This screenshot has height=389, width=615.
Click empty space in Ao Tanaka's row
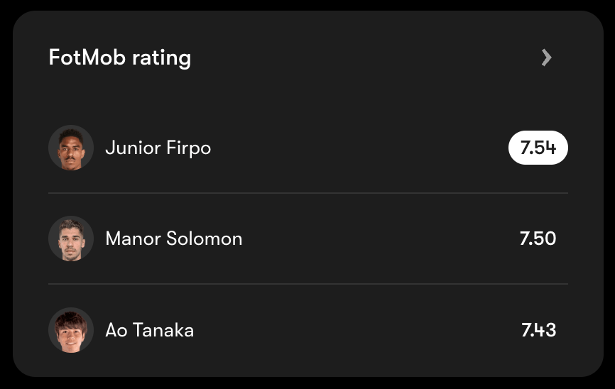pos(355,329)
